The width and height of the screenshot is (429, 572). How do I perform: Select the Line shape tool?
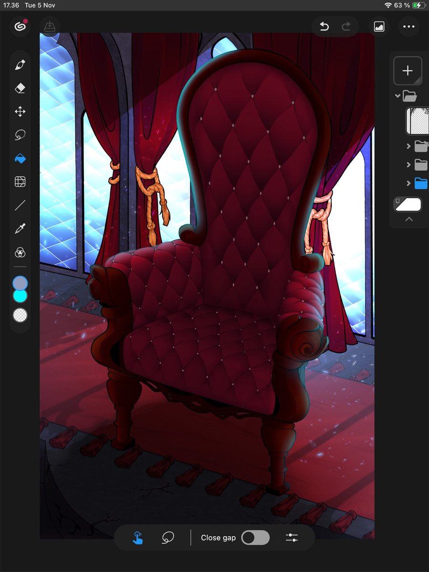(x=20, y=205)
